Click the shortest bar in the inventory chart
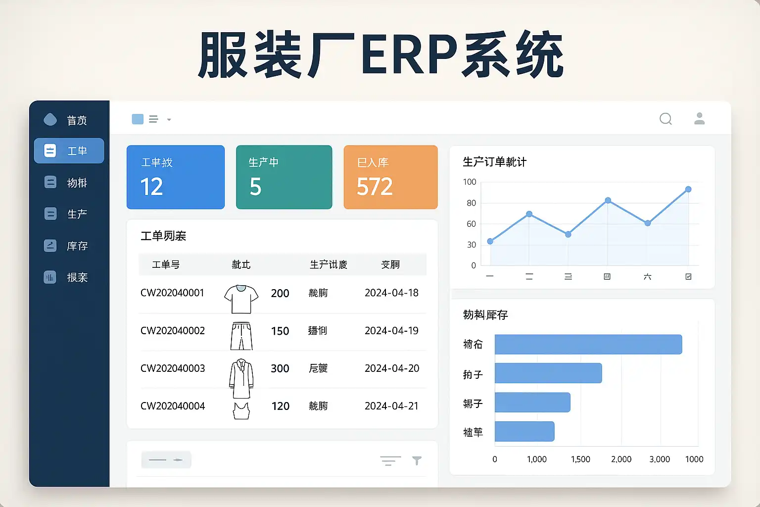The height and width of the screenshot is (507, 760). (524, 431)
